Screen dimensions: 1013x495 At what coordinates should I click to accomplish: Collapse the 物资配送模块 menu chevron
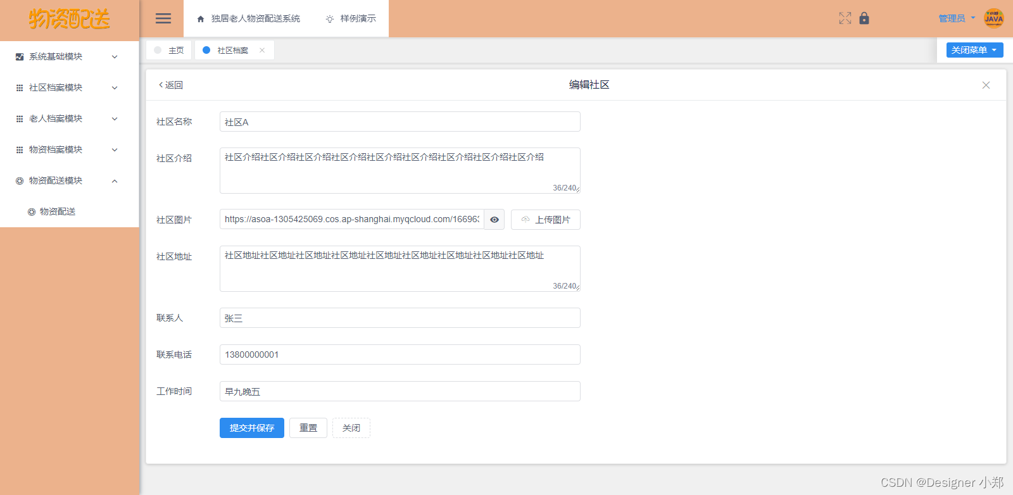[115, 181]
